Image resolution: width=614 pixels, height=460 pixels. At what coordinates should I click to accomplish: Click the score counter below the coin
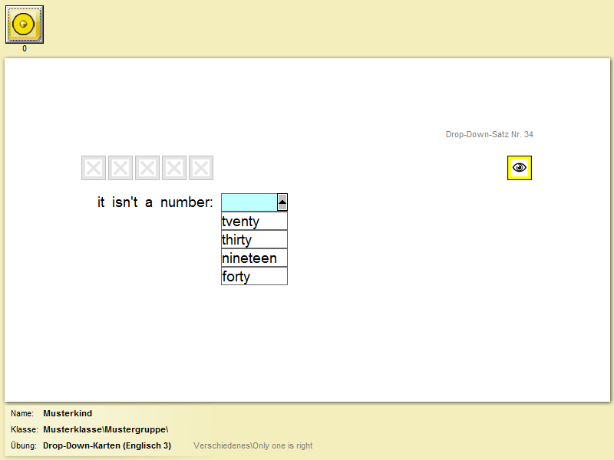(x=25, y=49)
